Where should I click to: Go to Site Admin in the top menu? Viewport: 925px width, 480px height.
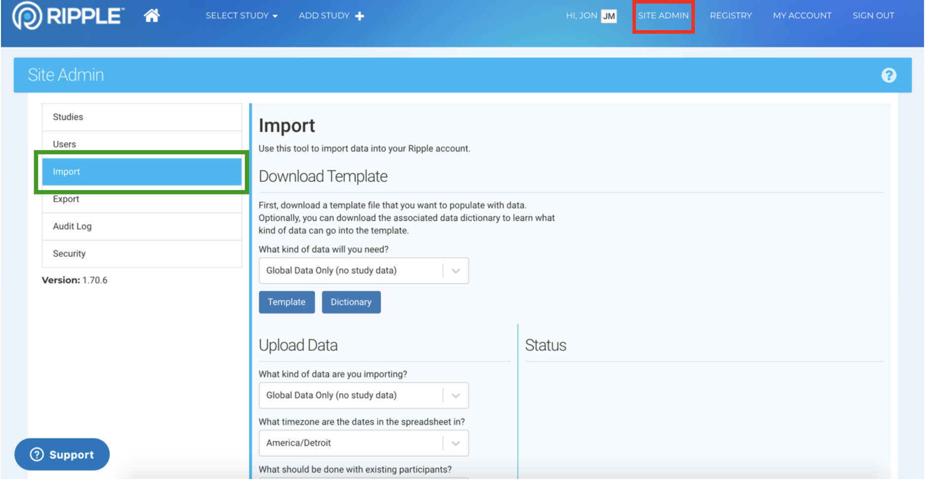[663, 16]
